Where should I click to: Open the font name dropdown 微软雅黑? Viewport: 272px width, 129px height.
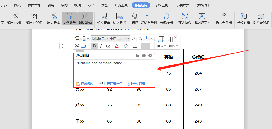coord(100,39)
